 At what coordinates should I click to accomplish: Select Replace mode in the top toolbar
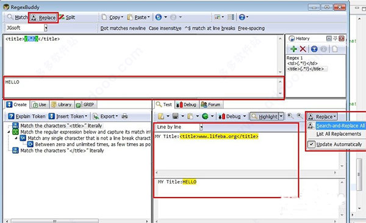click(43, 18)
